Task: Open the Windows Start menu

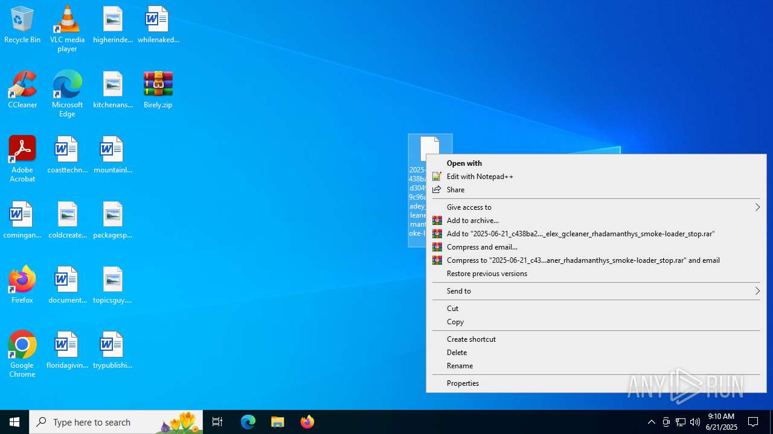Action: pyautogui.click(x=14, y=422)
